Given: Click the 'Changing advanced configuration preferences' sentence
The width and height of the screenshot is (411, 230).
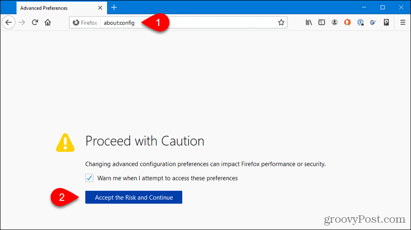Looking at the screenshot, I should coord(205,164).
